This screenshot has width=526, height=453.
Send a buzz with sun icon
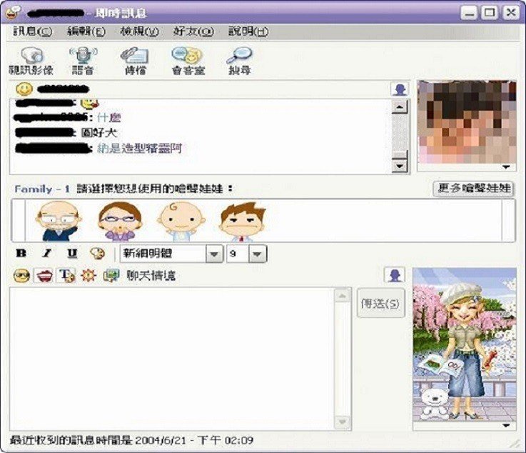[x=88, y=276]
